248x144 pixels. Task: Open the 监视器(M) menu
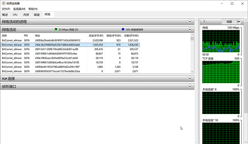pyautogui.click(x=19, y=9)
